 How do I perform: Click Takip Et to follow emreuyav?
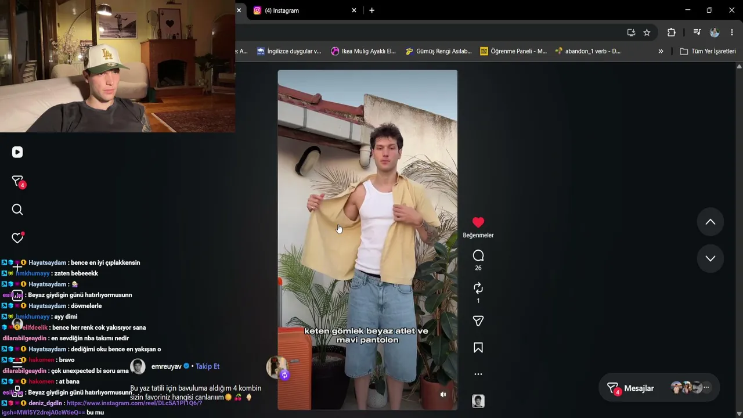(x=207, y=366)
